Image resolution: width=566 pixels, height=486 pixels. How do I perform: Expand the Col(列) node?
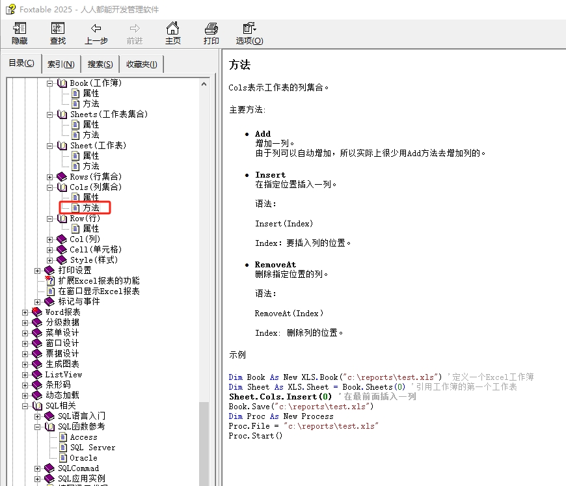50,239
